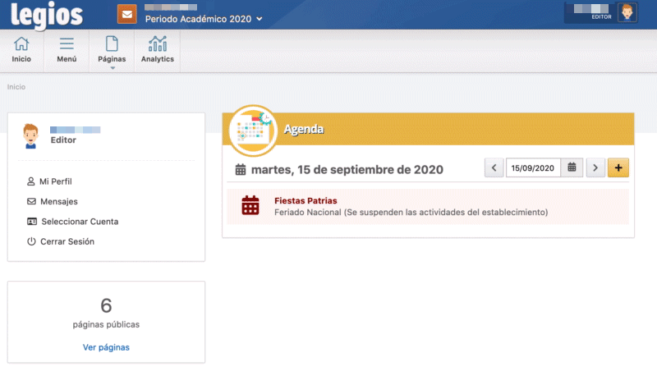Click the red calendar icon of Fiestas Patrias
This screenshot has height=376, width=657.
[x=250, y=205]
